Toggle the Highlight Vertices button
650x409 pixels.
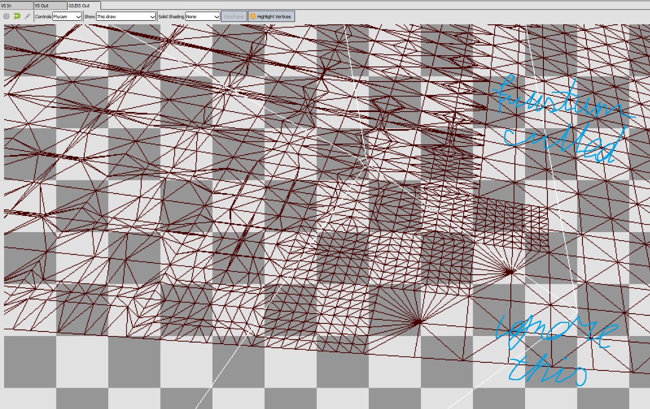271,17
